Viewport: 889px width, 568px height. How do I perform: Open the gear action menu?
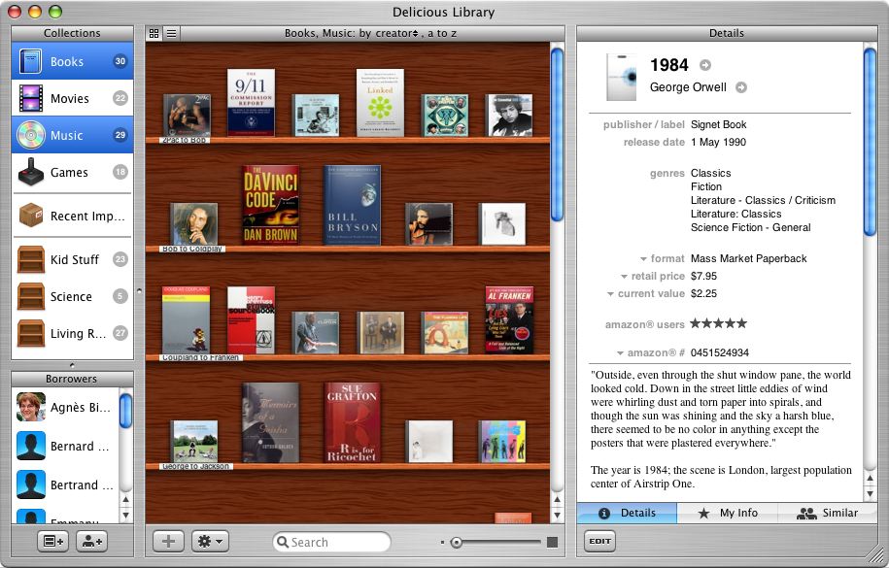click(210, 542)
